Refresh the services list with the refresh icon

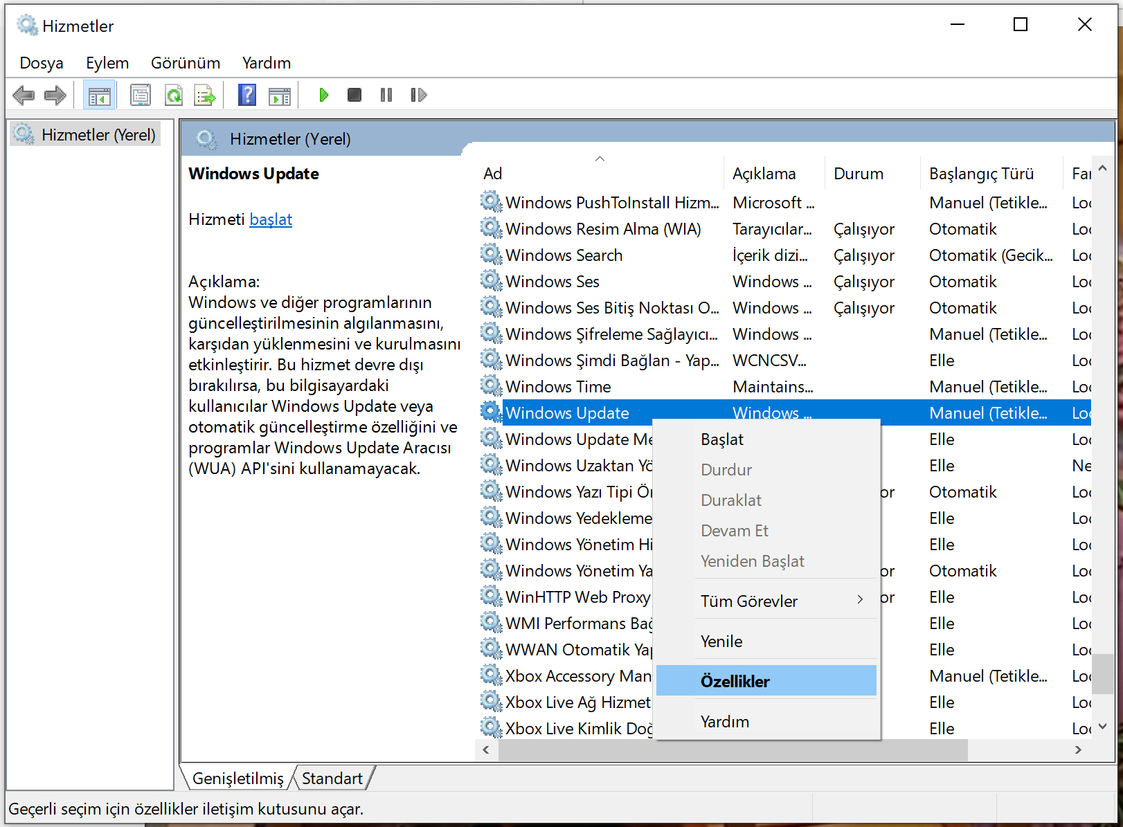pyautogui.click(x=174, y=95)
